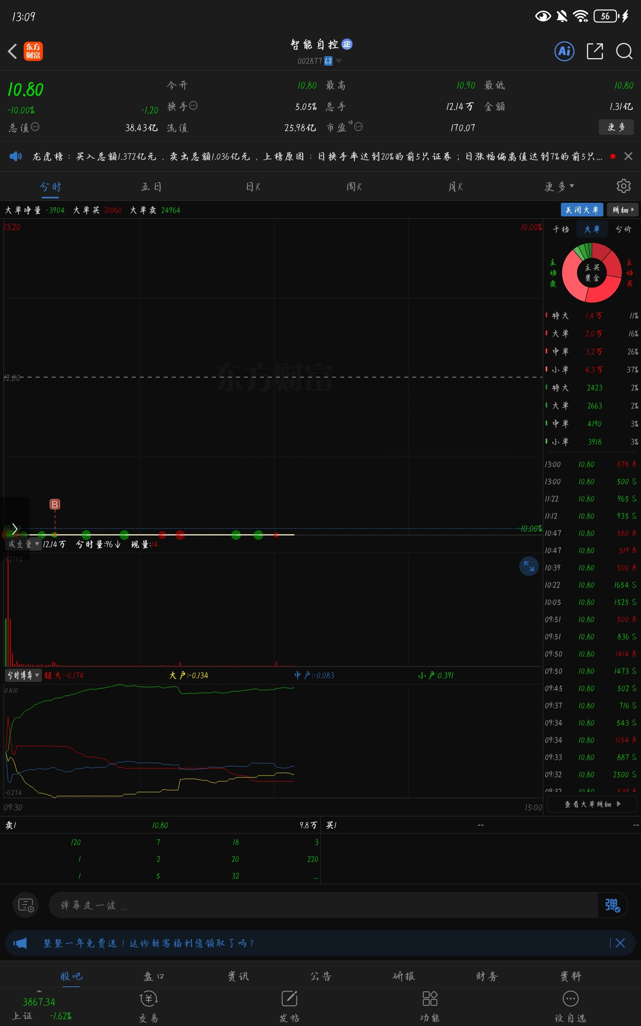Tap the 龙虎榜 speaker icon
Viewport: 641px width, 1026px height.
(16, 156)
